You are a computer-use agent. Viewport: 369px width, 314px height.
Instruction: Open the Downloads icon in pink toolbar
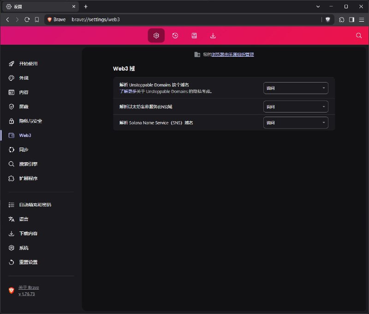click(x=212, y=35)
